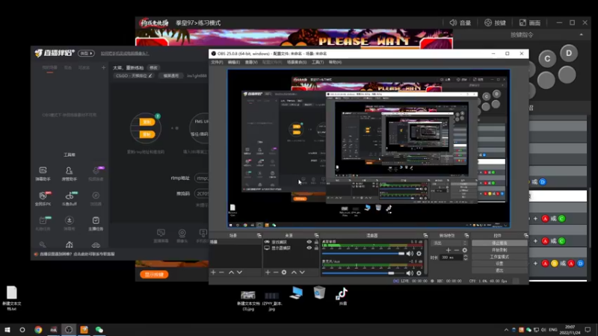This screenshot has height=336, width=598.
Task: Open 工具(T) menu in OBS
Action: 318,62
